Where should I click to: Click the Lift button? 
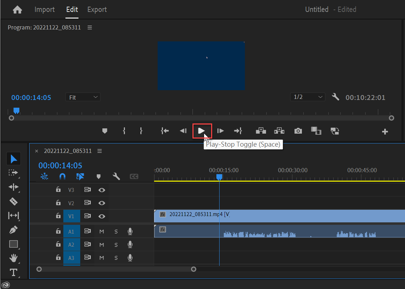click(261, 131)
